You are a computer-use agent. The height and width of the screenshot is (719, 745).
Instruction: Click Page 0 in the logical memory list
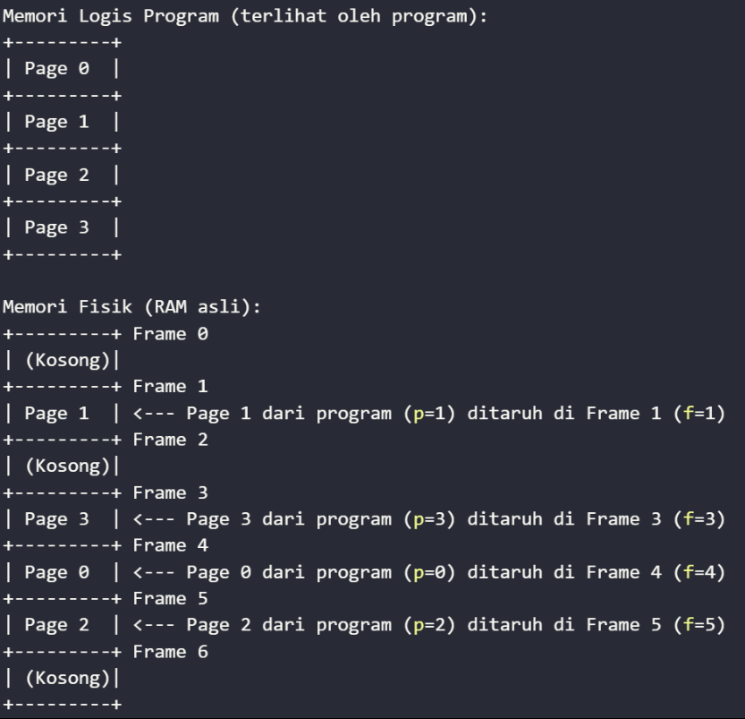click(x=56, y=69)
